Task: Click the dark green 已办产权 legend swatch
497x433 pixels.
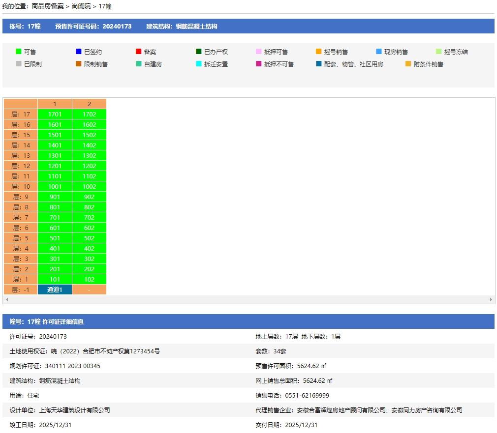Action: tap(199, 52)
